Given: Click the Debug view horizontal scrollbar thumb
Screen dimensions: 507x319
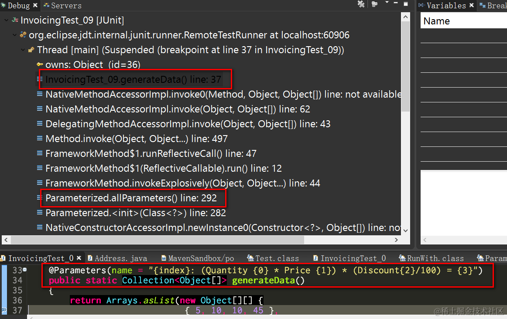Looking at the screenshot, I should 157,240.
